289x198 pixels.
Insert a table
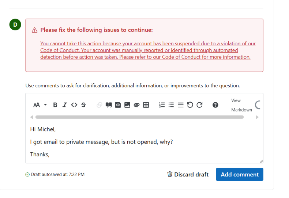[x=146, y=105]
